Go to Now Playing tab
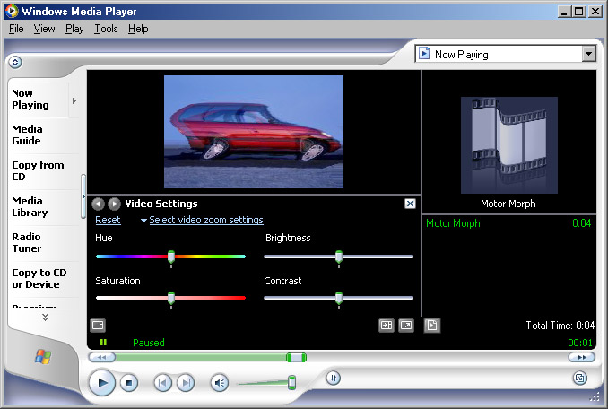The height and width of the screenshot is (409, 608). pos(39,100)
